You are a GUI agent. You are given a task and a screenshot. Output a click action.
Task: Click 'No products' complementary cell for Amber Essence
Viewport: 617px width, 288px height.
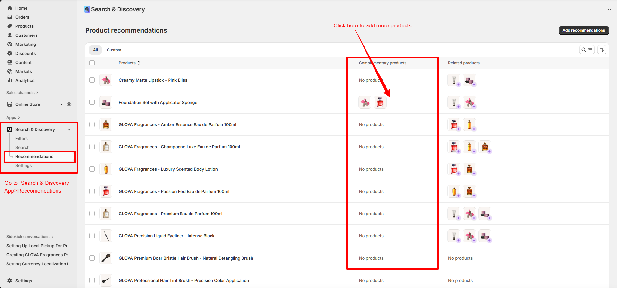coord(371,124)
